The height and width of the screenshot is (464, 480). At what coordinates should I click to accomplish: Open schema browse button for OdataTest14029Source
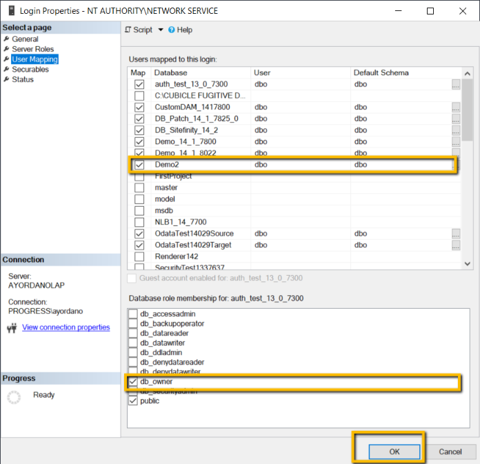click(x=456, y=234)
